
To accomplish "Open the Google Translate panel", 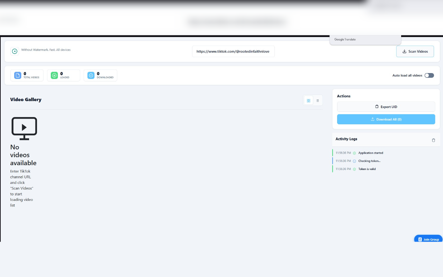I will (345, 39).
